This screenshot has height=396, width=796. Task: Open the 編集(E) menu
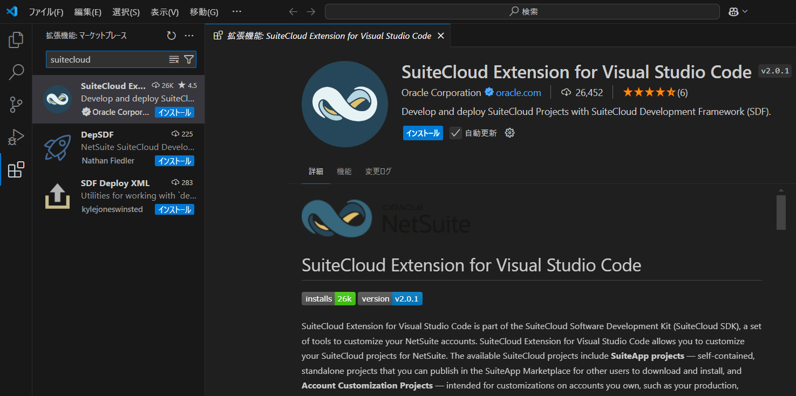(x=87, y=11)
